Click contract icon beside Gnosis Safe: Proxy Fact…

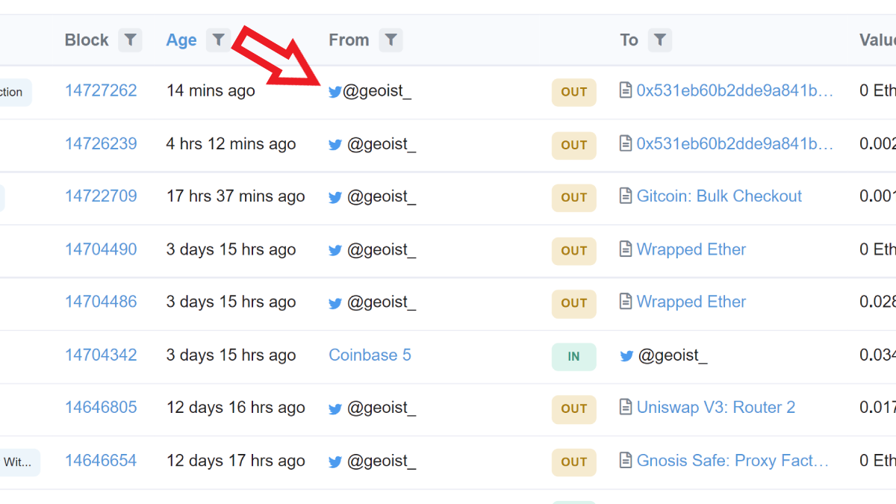point(626,461)
